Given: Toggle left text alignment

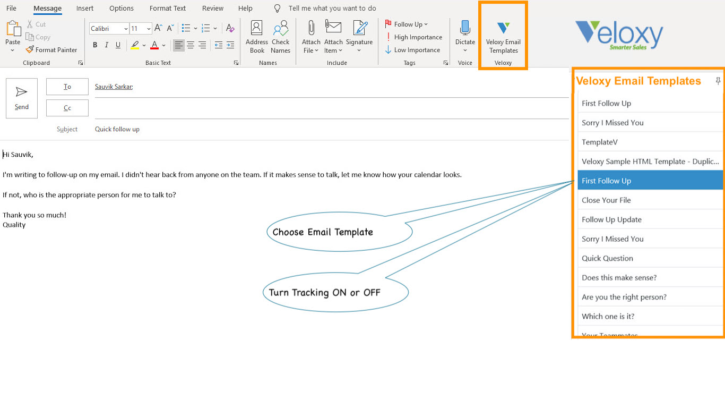Looking at the screenshot, I should pyautogui.click(x=179, y=45).
